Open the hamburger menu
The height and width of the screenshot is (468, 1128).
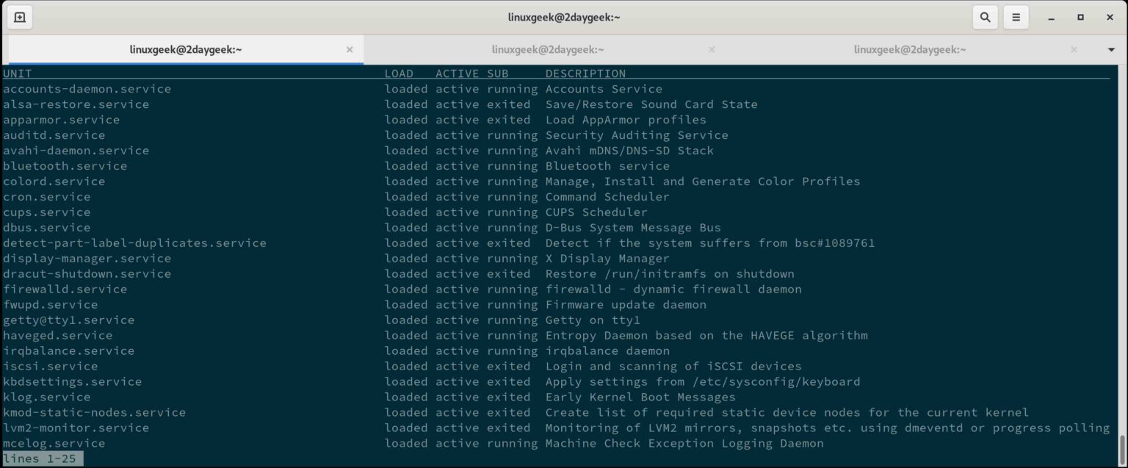click(1016, 17)
